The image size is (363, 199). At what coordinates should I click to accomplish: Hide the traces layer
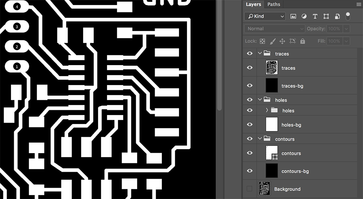[x=250, y=68]
